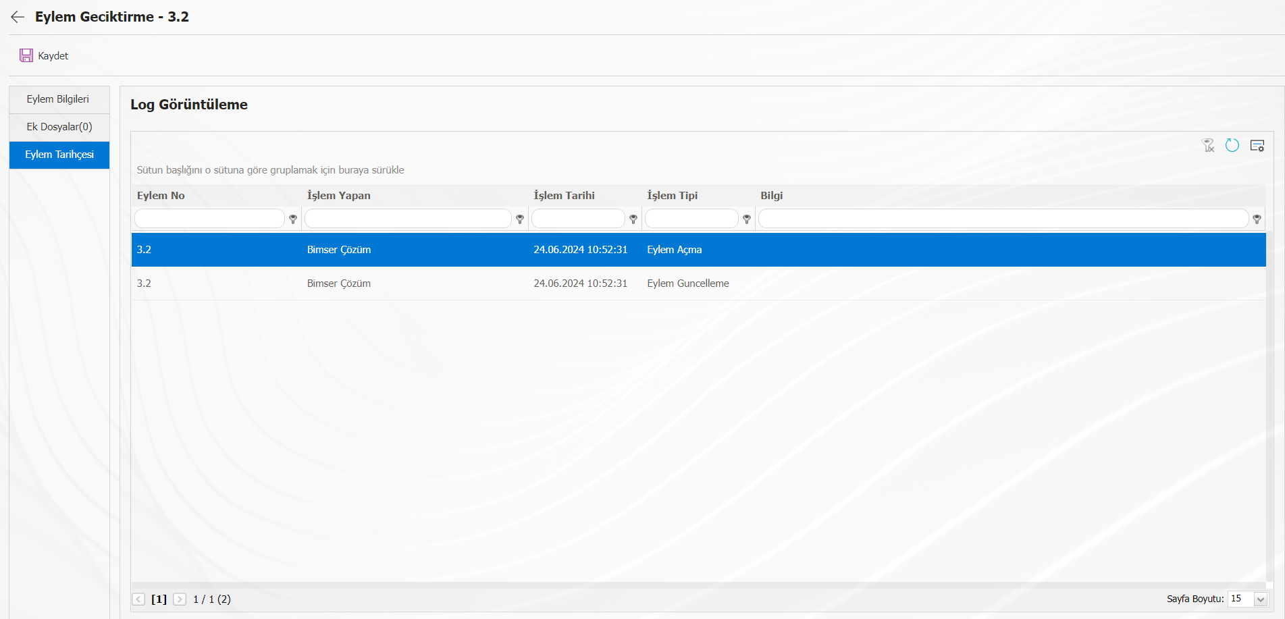Go to next page arrow

180,599
